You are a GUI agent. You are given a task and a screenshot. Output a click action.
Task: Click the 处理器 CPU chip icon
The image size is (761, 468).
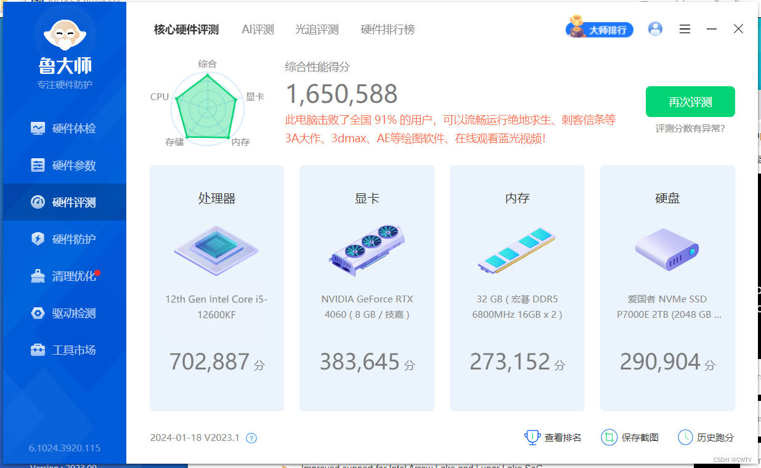[x=216, y=249]
